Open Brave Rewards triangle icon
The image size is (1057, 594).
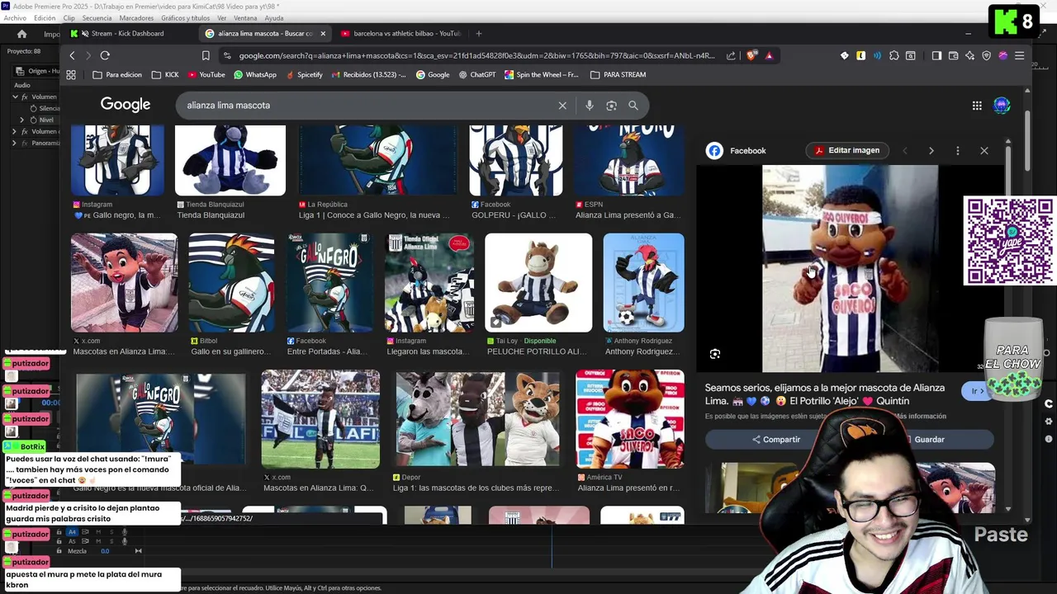(x=769, y=55)
